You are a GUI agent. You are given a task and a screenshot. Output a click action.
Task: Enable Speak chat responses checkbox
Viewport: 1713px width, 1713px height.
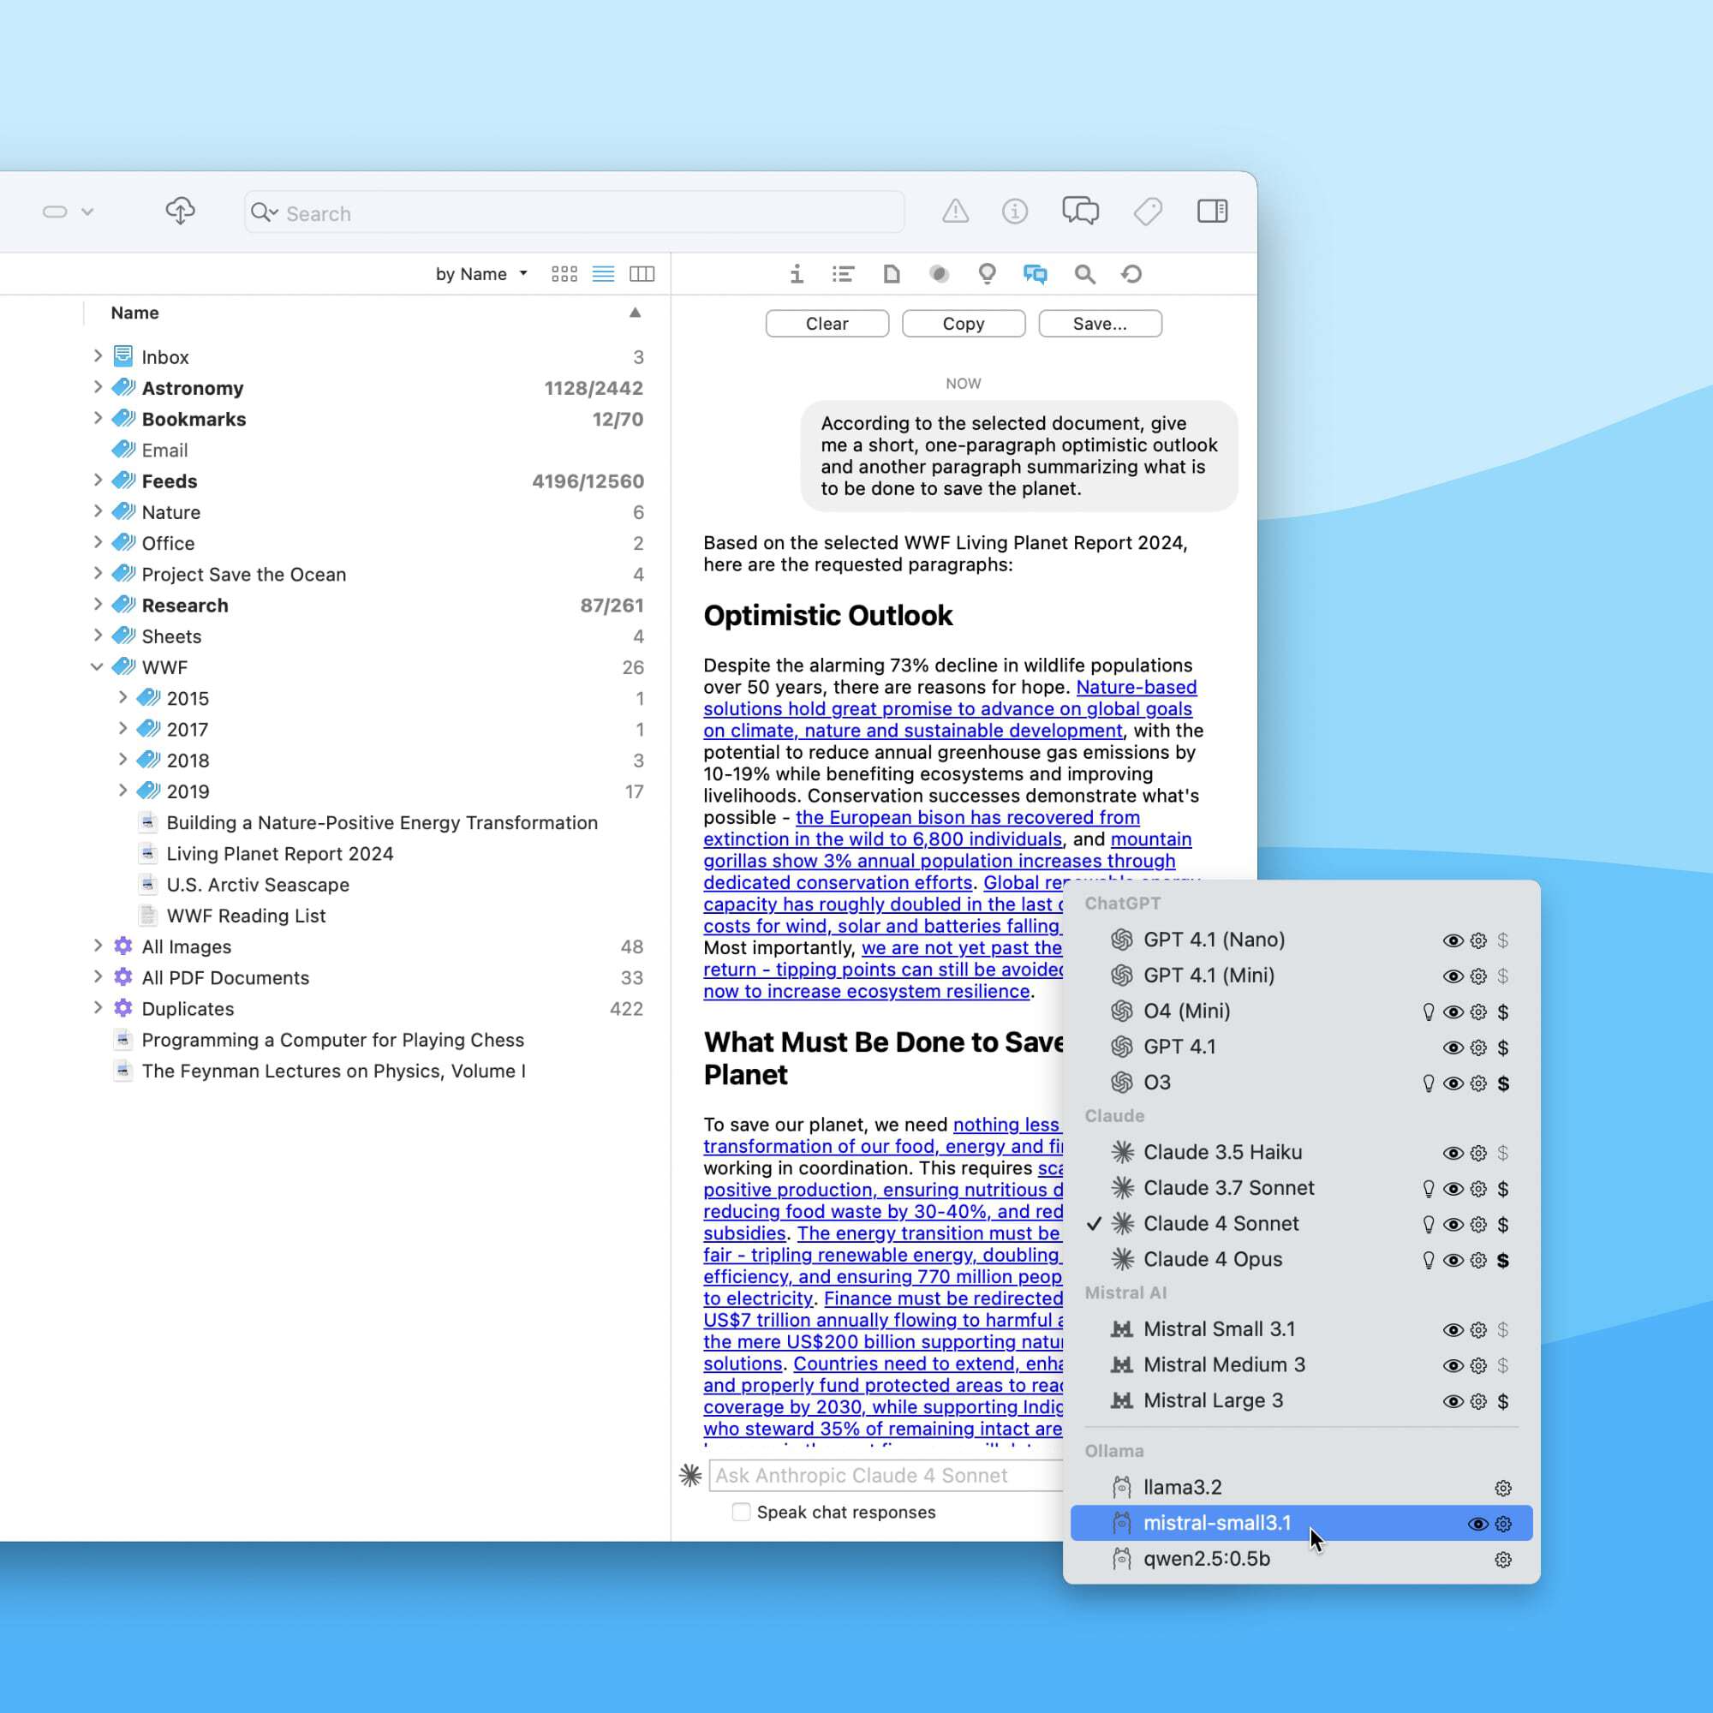pos(741,1512)
